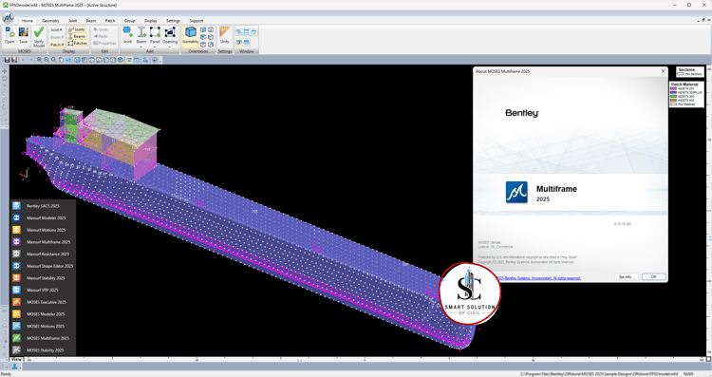Switch to the Geometry ribbon tab
The image size is (712, 377).
(50, 21)
